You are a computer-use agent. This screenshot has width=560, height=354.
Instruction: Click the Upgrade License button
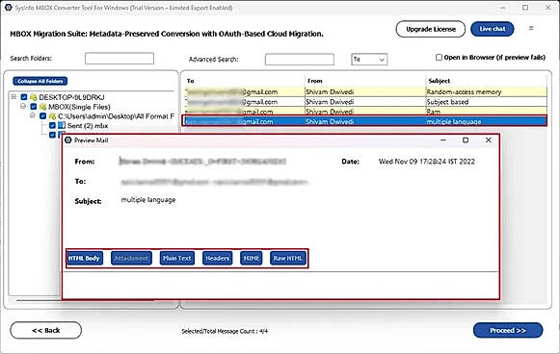pos(430,29)
